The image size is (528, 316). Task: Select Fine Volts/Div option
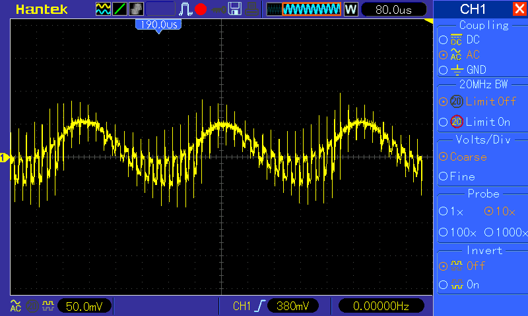(457, 176)
